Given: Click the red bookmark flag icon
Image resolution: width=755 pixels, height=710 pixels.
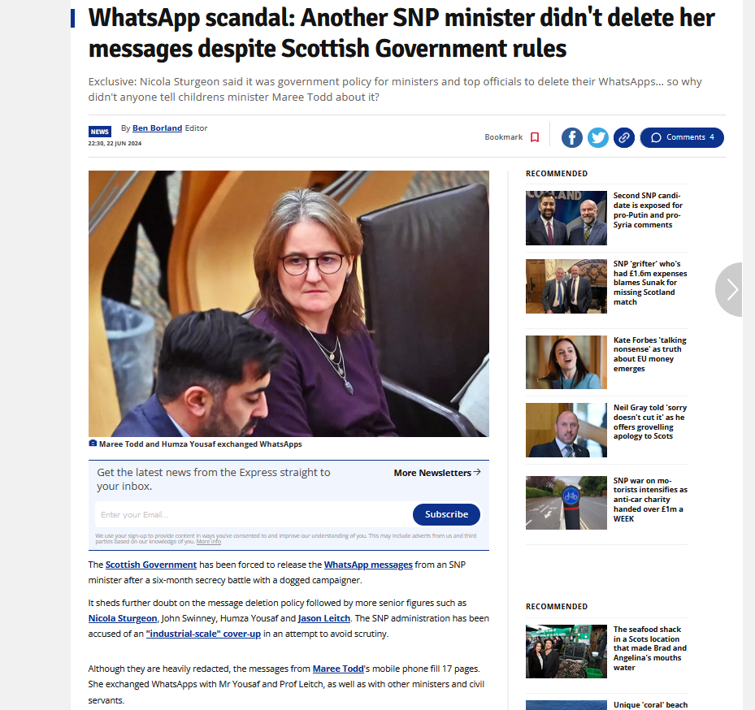Looking at the screenshot, I should (535, 137).
